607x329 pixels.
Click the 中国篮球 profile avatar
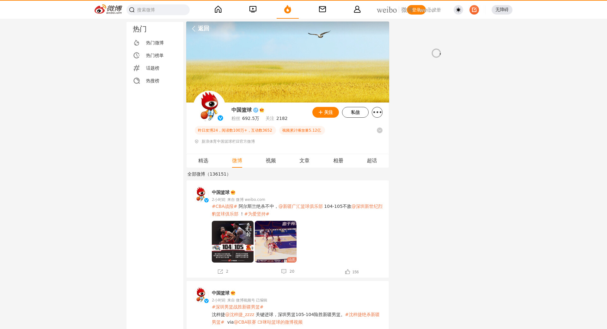tap(209, 106)
